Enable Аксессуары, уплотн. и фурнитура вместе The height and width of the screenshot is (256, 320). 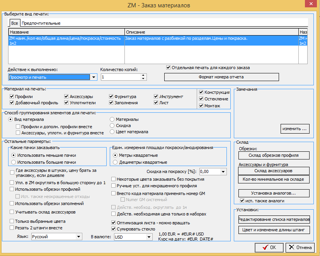[x=18, y=133]
